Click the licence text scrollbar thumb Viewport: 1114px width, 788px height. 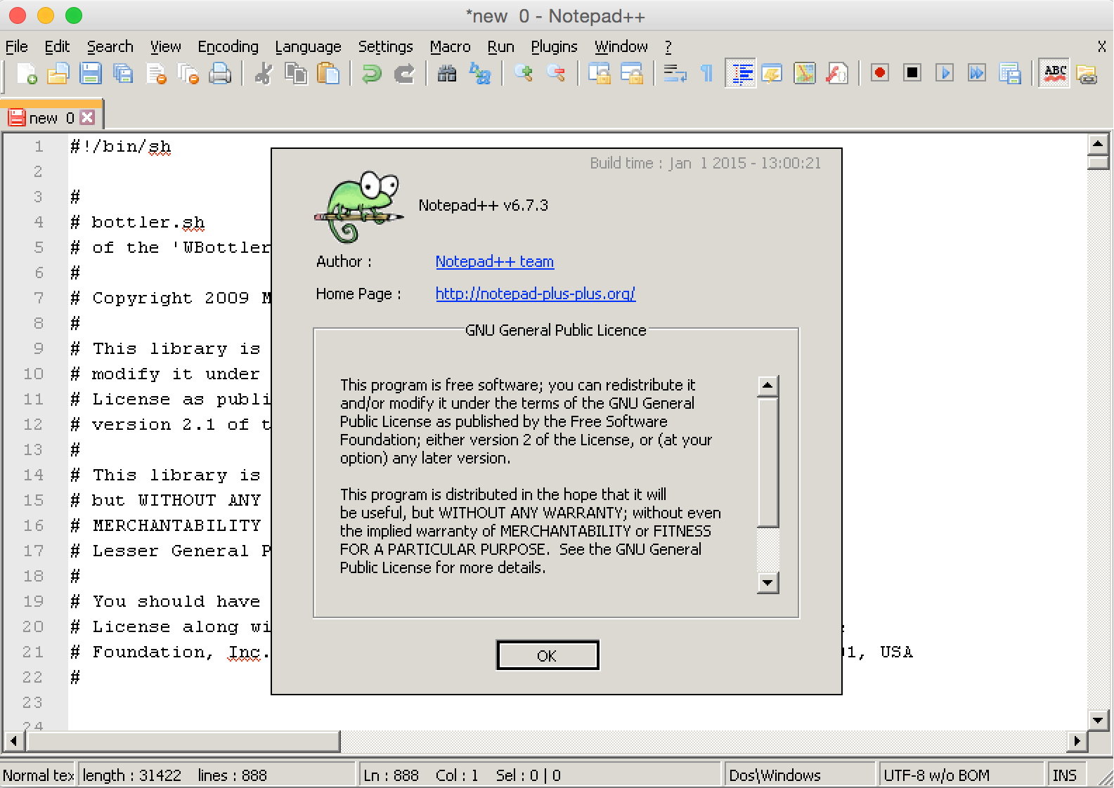coord(768,462)
